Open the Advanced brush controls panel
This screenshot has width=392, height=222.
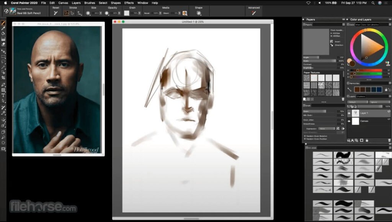tap(254, 13)
